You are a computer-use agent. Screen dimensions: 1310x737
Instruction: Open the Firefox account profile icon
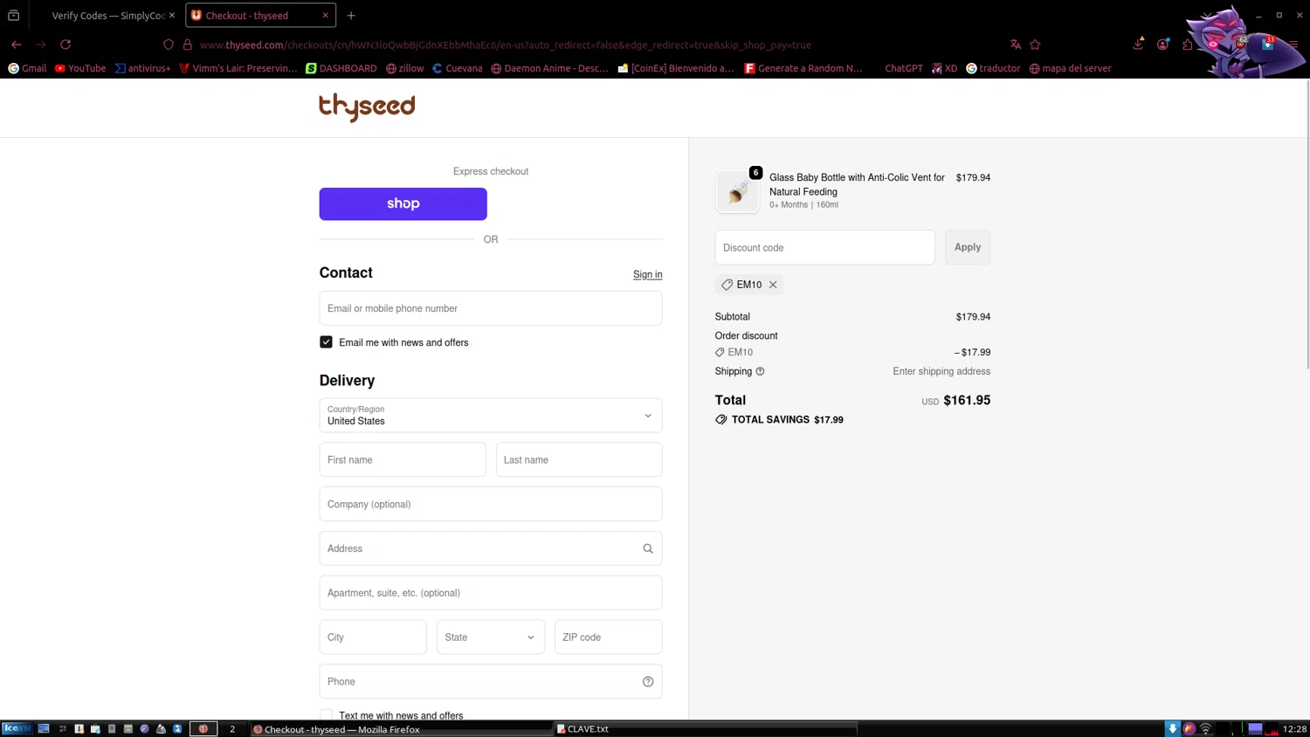pos(1163,45)
